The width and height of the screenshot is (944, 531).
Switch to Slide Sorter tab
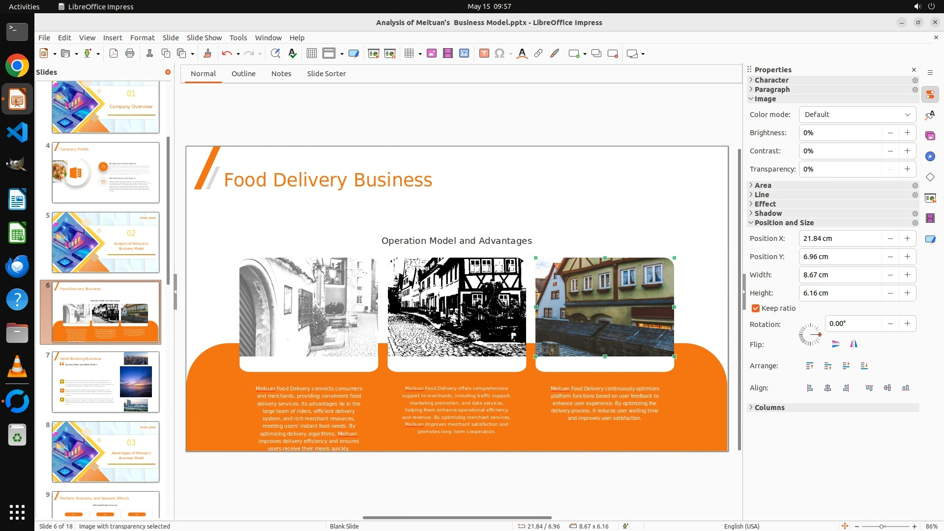pyautogui.click(x=326, y=74)
